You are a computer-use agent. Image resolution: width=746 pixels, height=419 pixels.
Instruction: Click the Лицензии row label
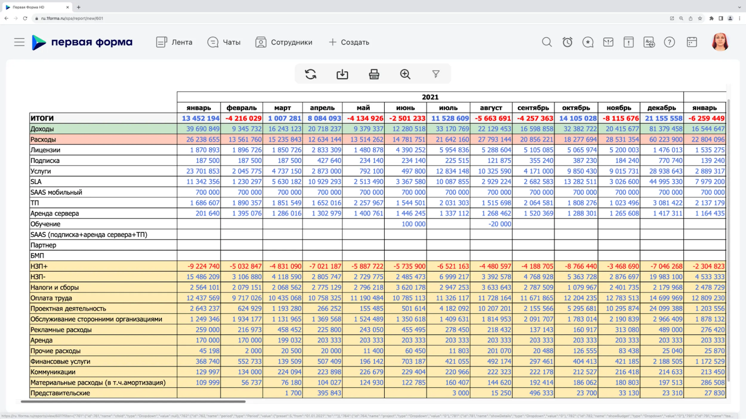coord(45,150)
